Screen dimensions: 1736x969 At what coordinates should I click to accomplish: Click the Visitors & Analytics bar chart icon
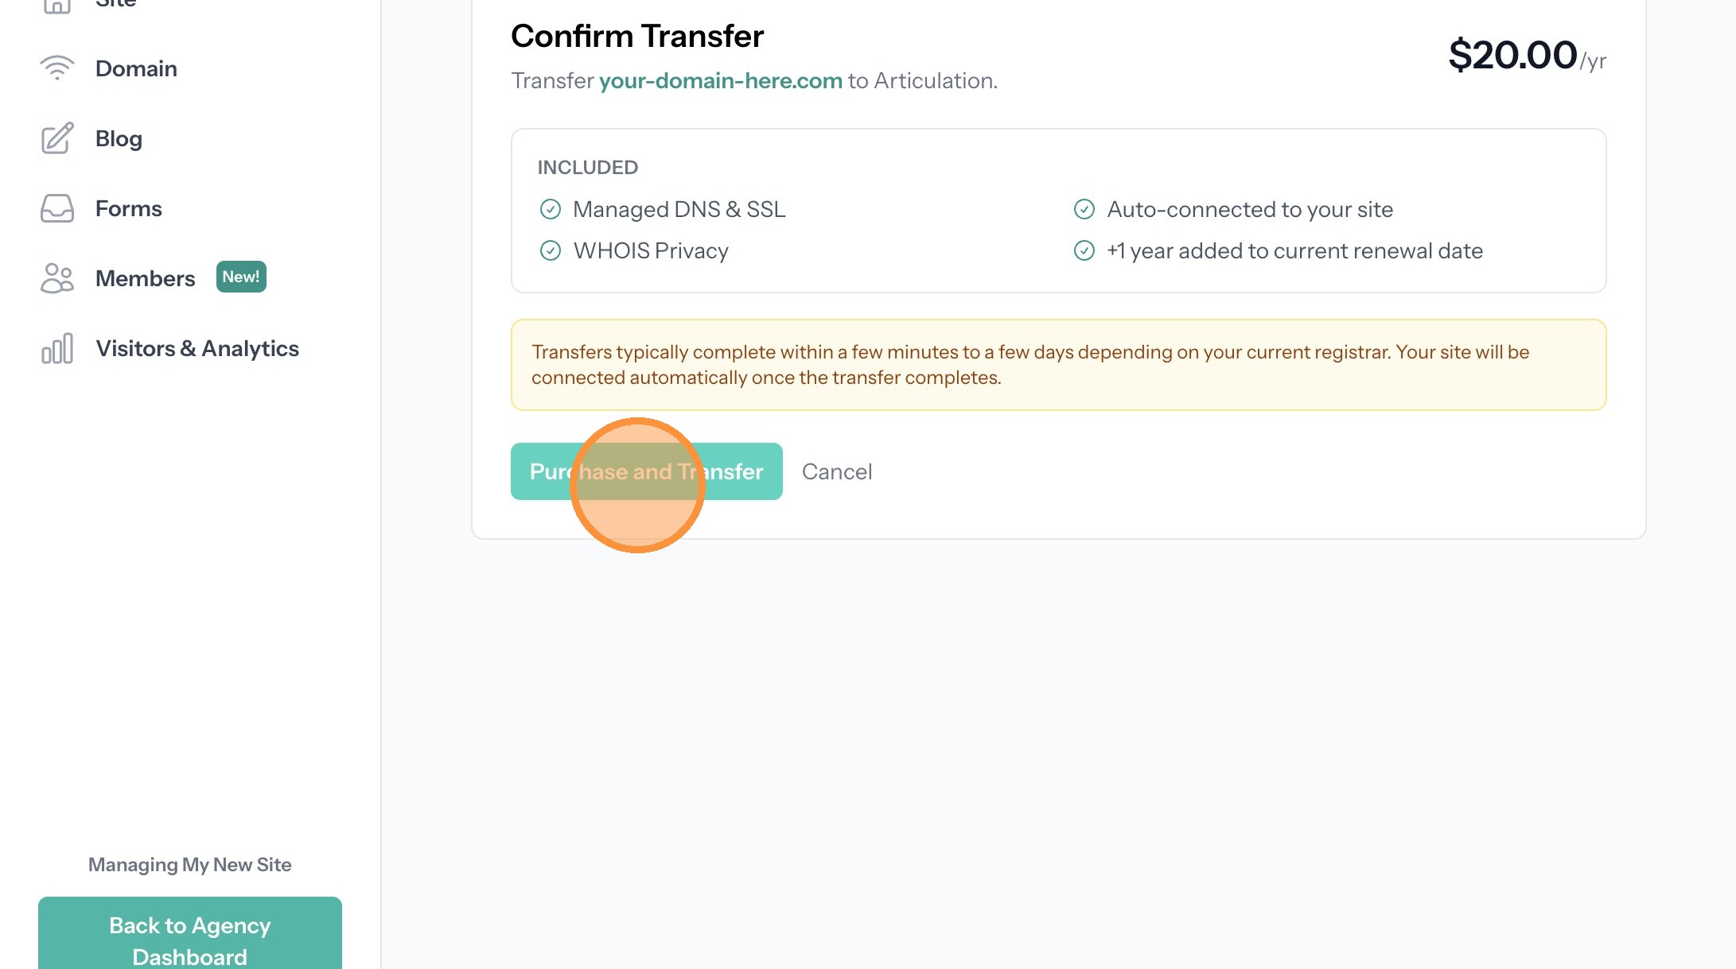(x=56, y=348)
